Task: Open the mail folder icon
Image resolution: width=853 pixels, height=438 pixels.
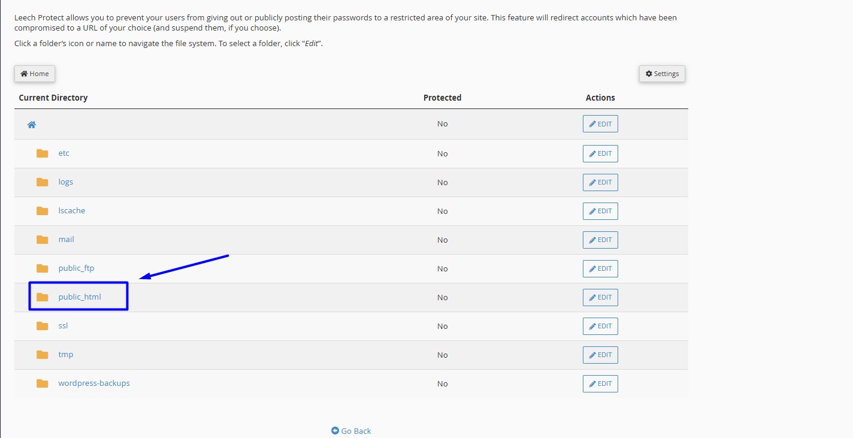Action: (42, 240)
